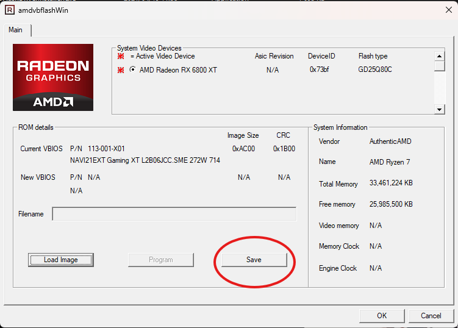
Task: Click the Cancel button
Action: pos(431,316)
